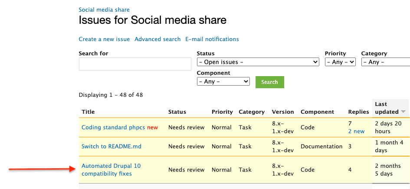This screenshot has height=189, width=410.
Task: Click Create a new issue link
Action: point(104,39)
